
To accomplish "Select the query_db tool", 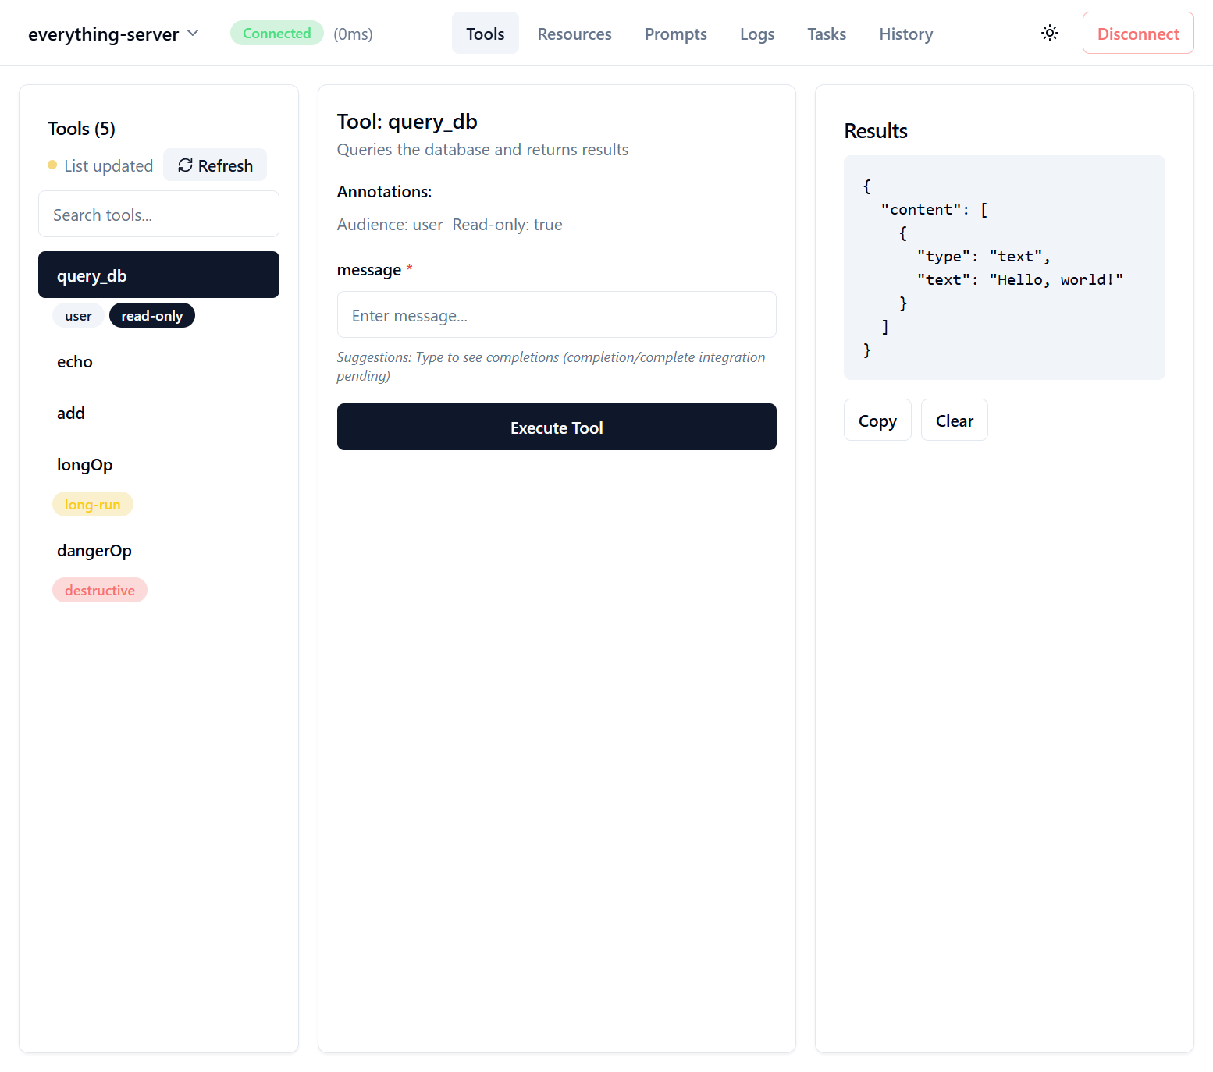I will (x=158, y=275).
